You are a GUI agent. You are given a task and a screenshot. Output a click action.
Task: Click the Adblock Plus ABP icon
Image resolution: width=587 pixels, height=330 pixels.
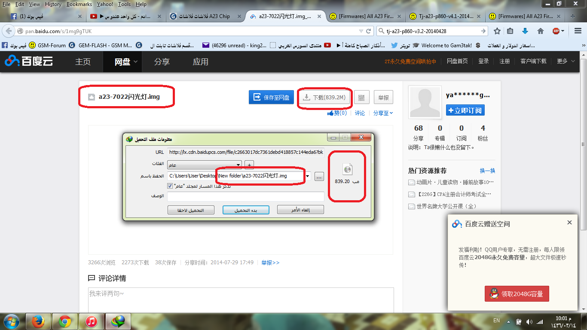(556, 31)
